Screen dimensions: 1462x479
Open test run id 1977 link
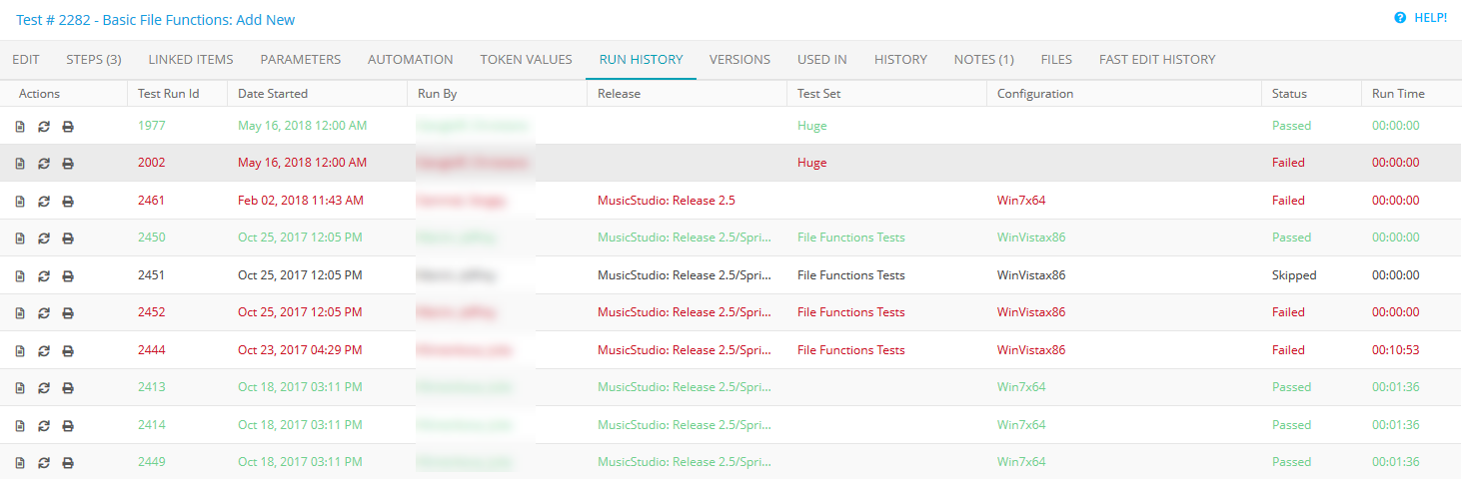click(152, 126)
